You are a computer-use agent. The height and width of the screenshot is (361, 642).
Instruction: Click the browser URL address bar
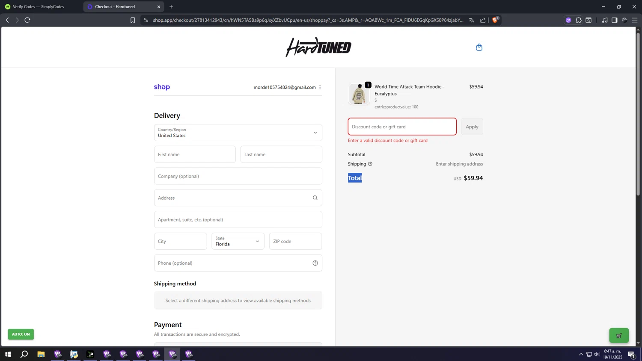click(308, 20)
